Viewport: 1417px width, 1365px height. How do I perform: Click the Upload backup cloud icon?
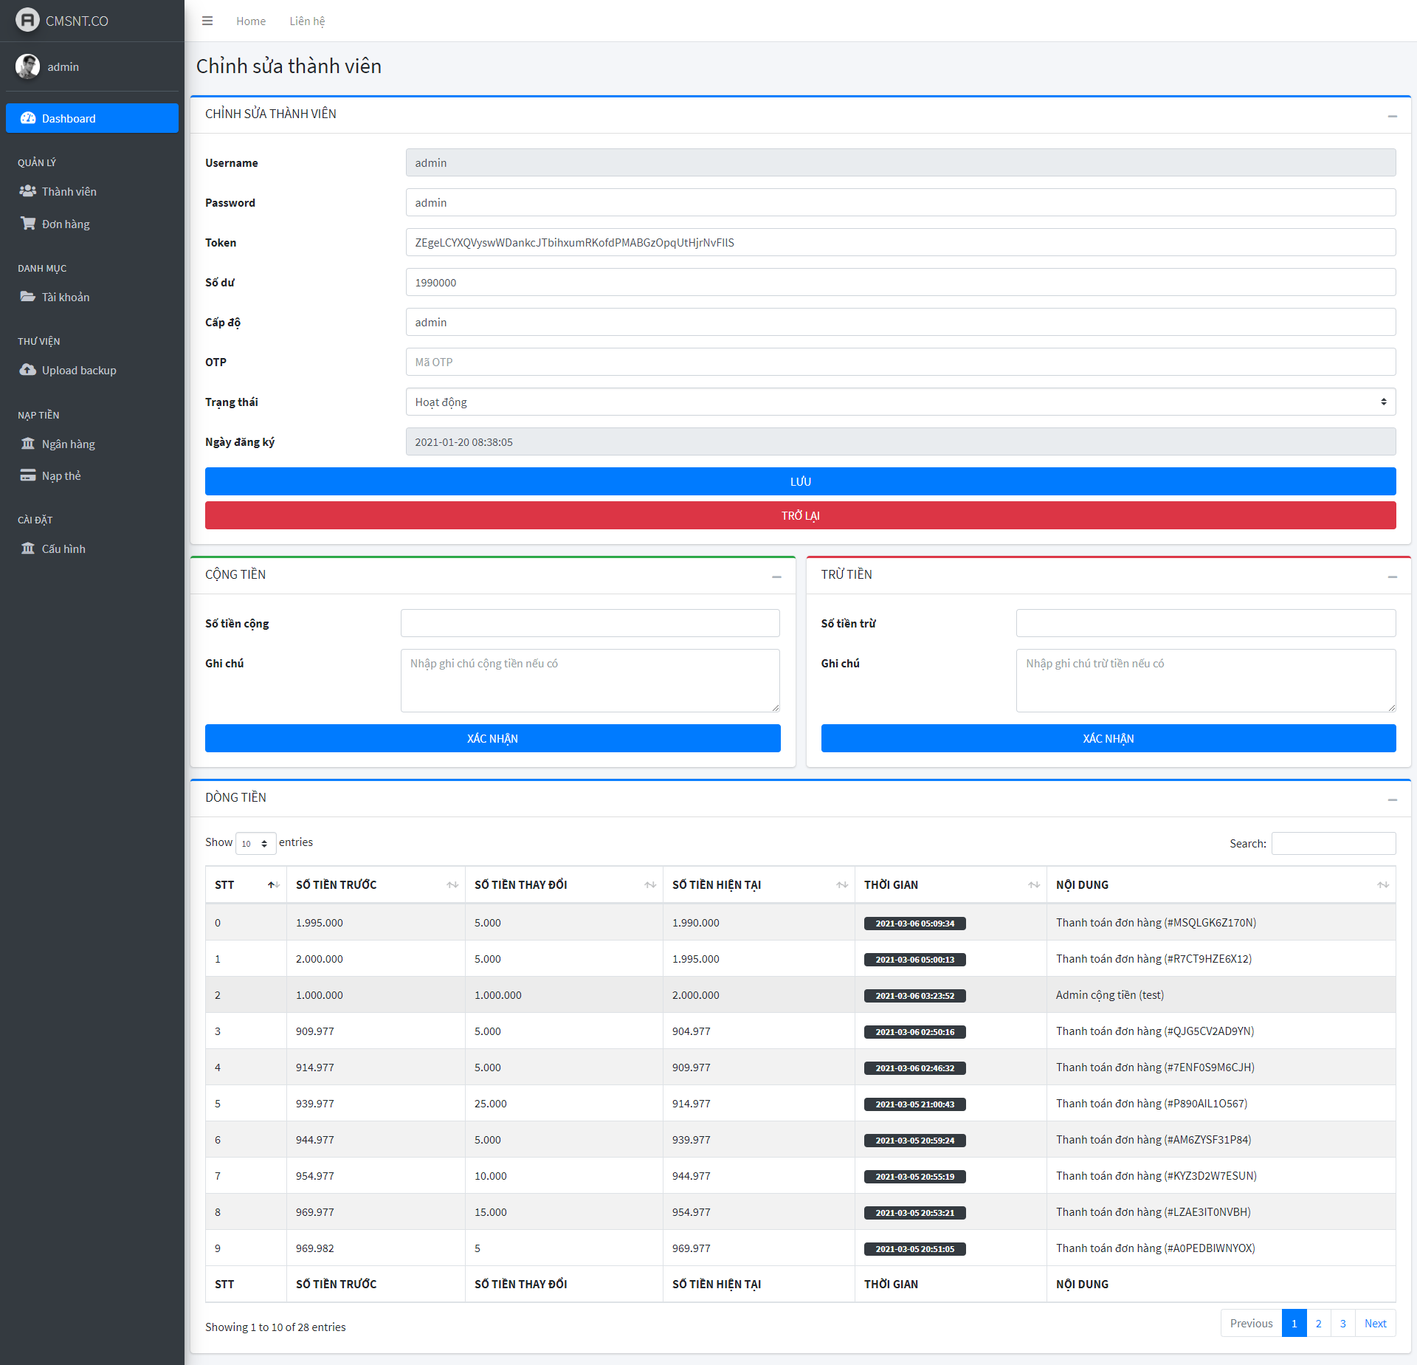[x=28, y=370]
